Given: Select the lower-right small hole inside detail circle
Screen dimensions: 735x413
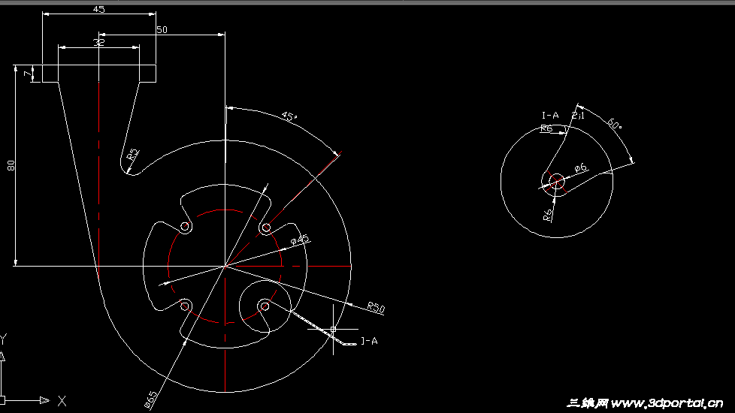Looking at the screenshot, I should pyautogui.click(x=265, y=306).
